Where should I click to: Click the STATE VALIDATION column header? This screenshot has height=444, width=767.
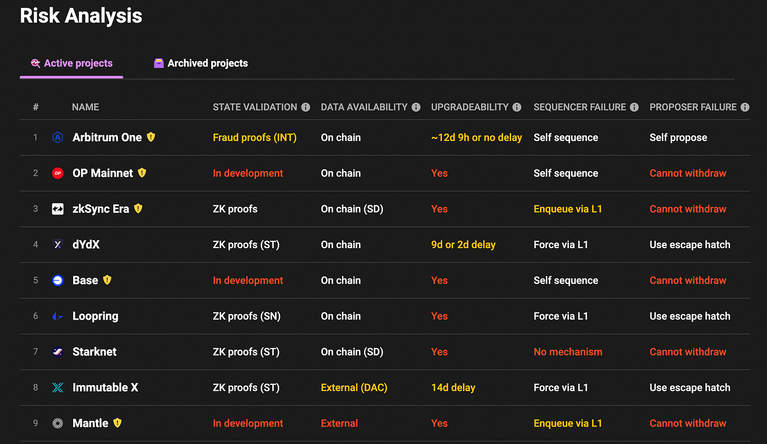click(255, 107)
